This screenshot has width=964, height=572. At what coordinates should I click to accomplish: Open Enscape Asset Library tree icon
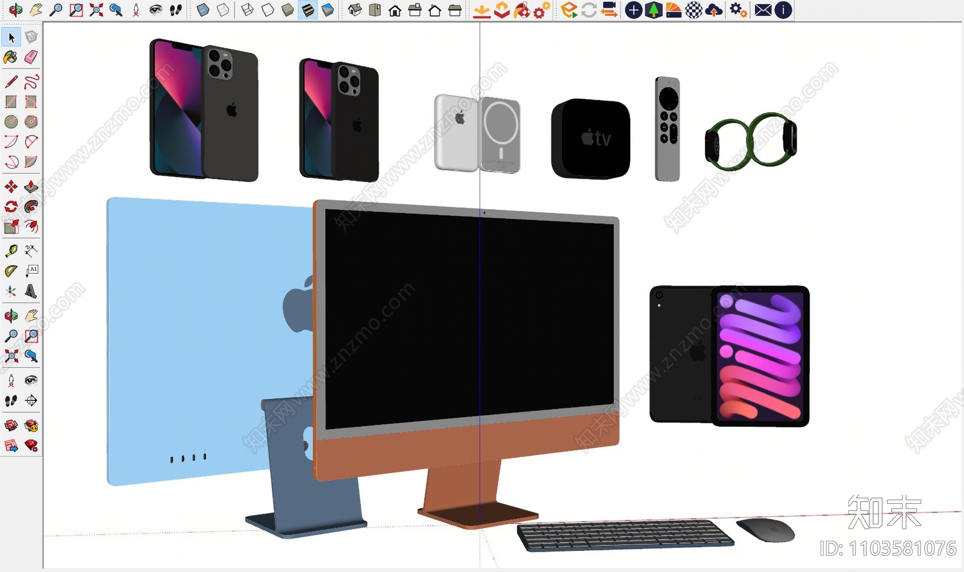[x=653, y=10]
